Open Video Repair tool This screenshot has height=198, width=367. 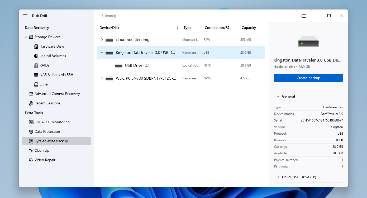[x=45, y=160]
